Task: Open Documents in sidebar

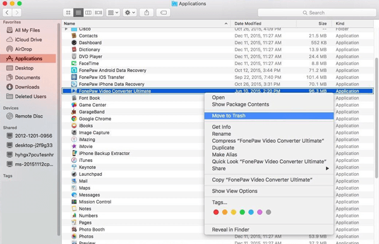Action: 28,77
